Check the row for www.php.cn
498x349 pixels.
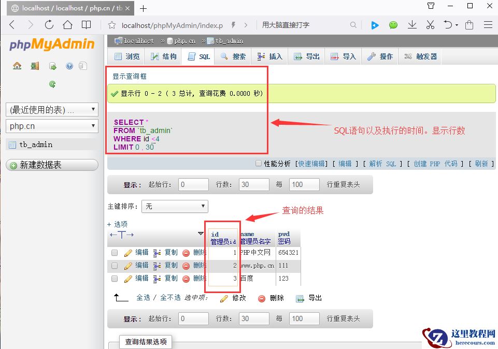pos(115,266)
